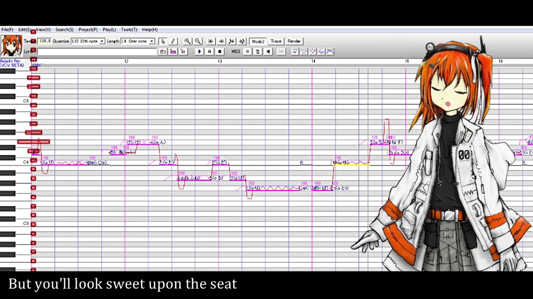Open the Tools menu

coord(129,30)
